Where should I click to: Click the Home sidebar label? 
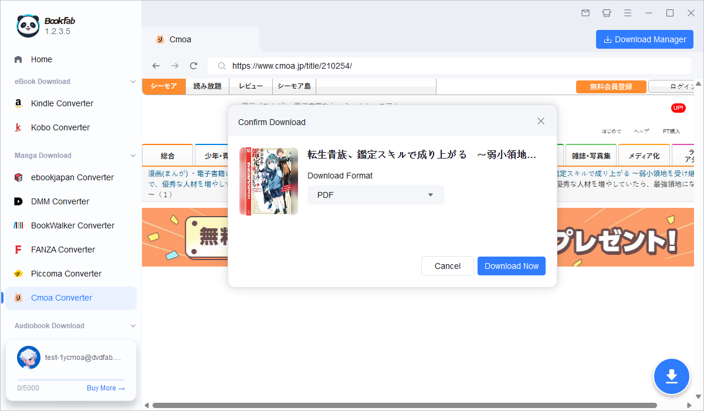click(42, 59)
